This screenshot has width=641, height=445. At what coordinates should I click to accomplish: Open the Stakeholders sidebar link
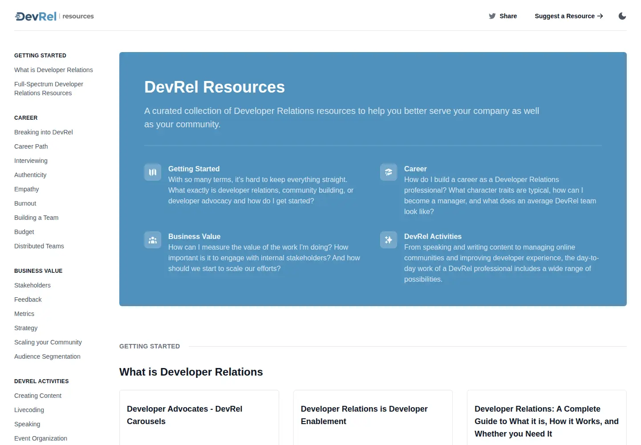(32, 285)
